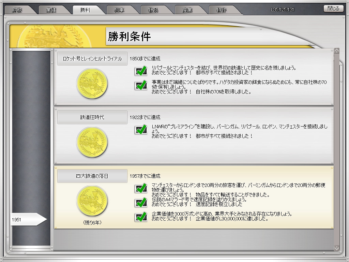
Task: Toggle the checkmark for the 3000万ポンド company value goal
Action: tap(141, 217)
